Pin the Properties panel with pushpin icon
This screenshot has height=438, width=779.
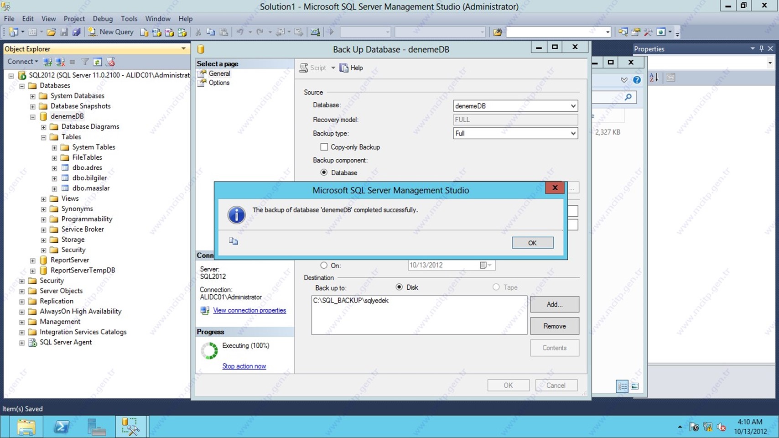[761, 48]
